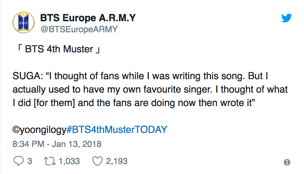Select the Jan 13, 2018 date text
Viewport: 304px width, 174px height.
tap(77, 144)
